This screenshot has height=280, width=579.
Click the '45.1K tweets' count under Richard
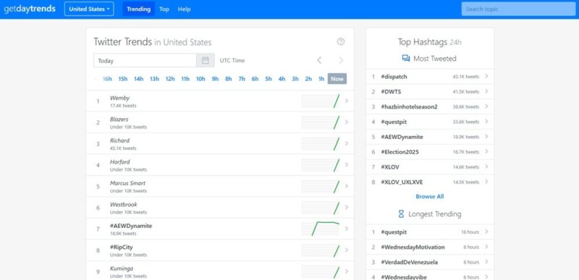coord(123,148)
